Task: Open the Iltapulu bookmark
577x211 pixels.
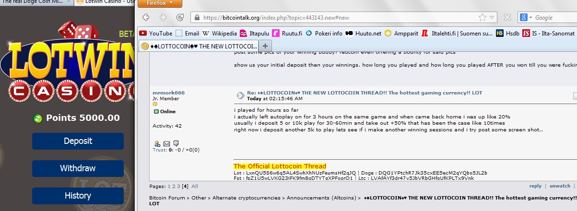Action: tap(254, 33)
